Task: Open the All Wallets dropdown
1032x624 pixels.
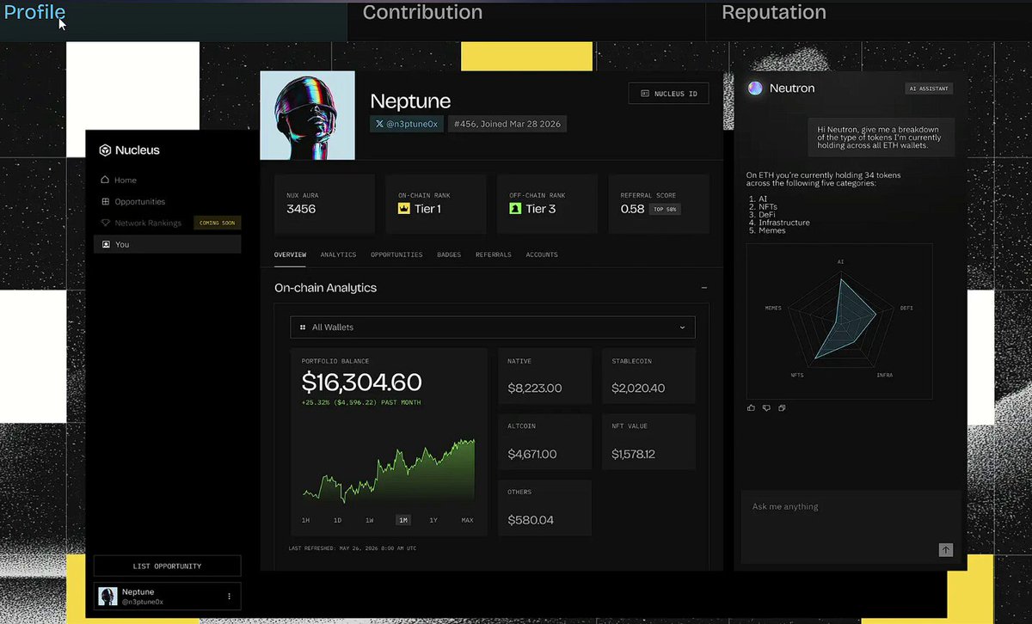Action: pos(493,327)
